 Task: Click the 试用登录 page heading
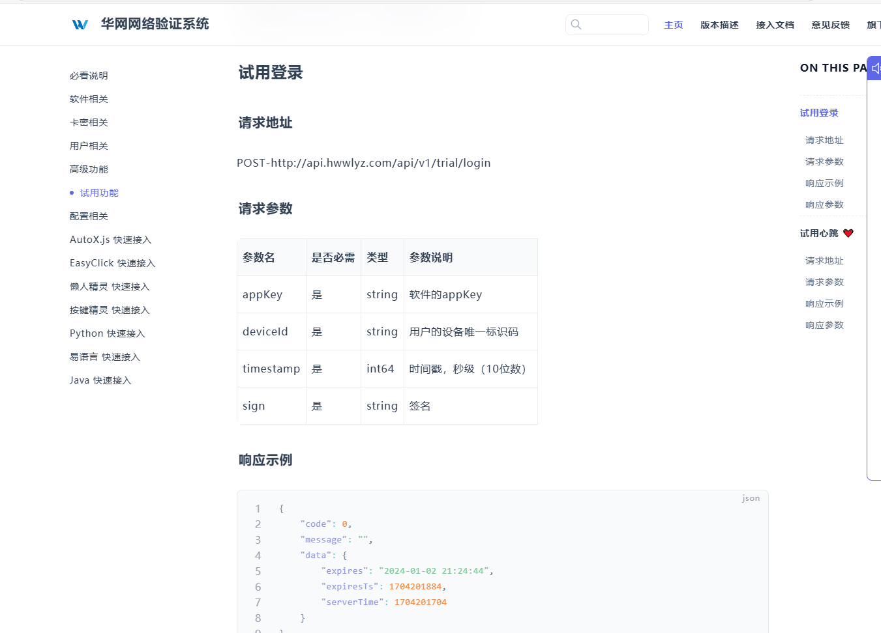(x=271, y=72)
